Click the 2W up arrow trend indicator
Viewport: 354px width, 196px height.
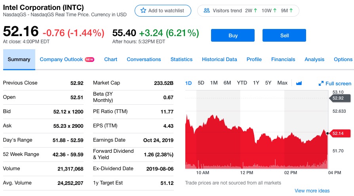(255, 10)
